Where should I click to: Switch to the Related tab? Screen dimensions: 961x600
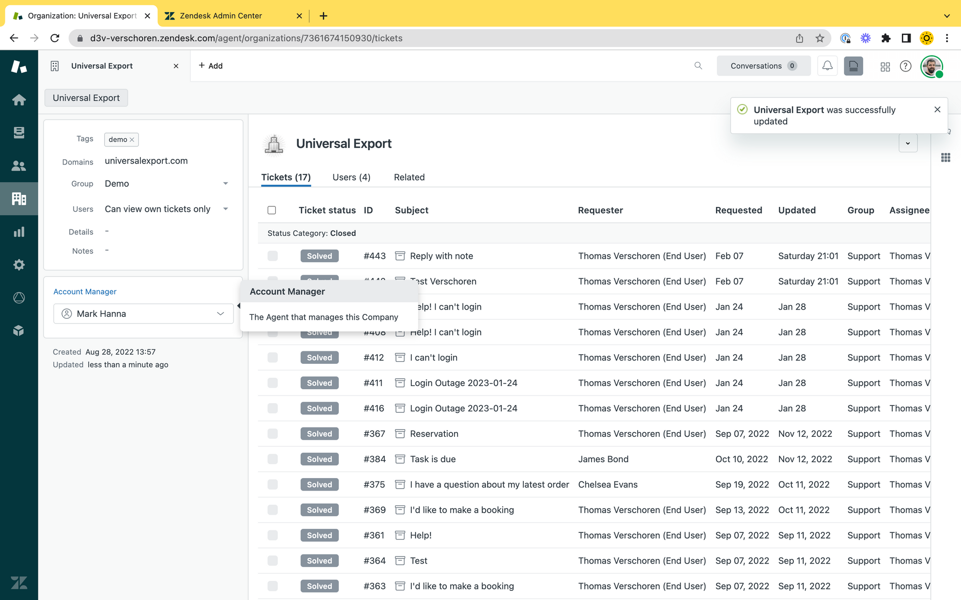pos(409,177)
